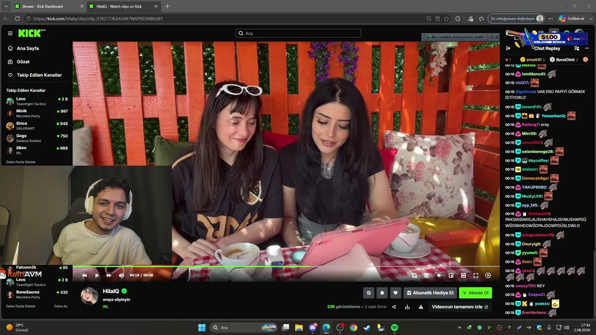Click the browser address bar URL
This screenshot has width=596, height=335.
pyautogui.click(x=98, y=19)
